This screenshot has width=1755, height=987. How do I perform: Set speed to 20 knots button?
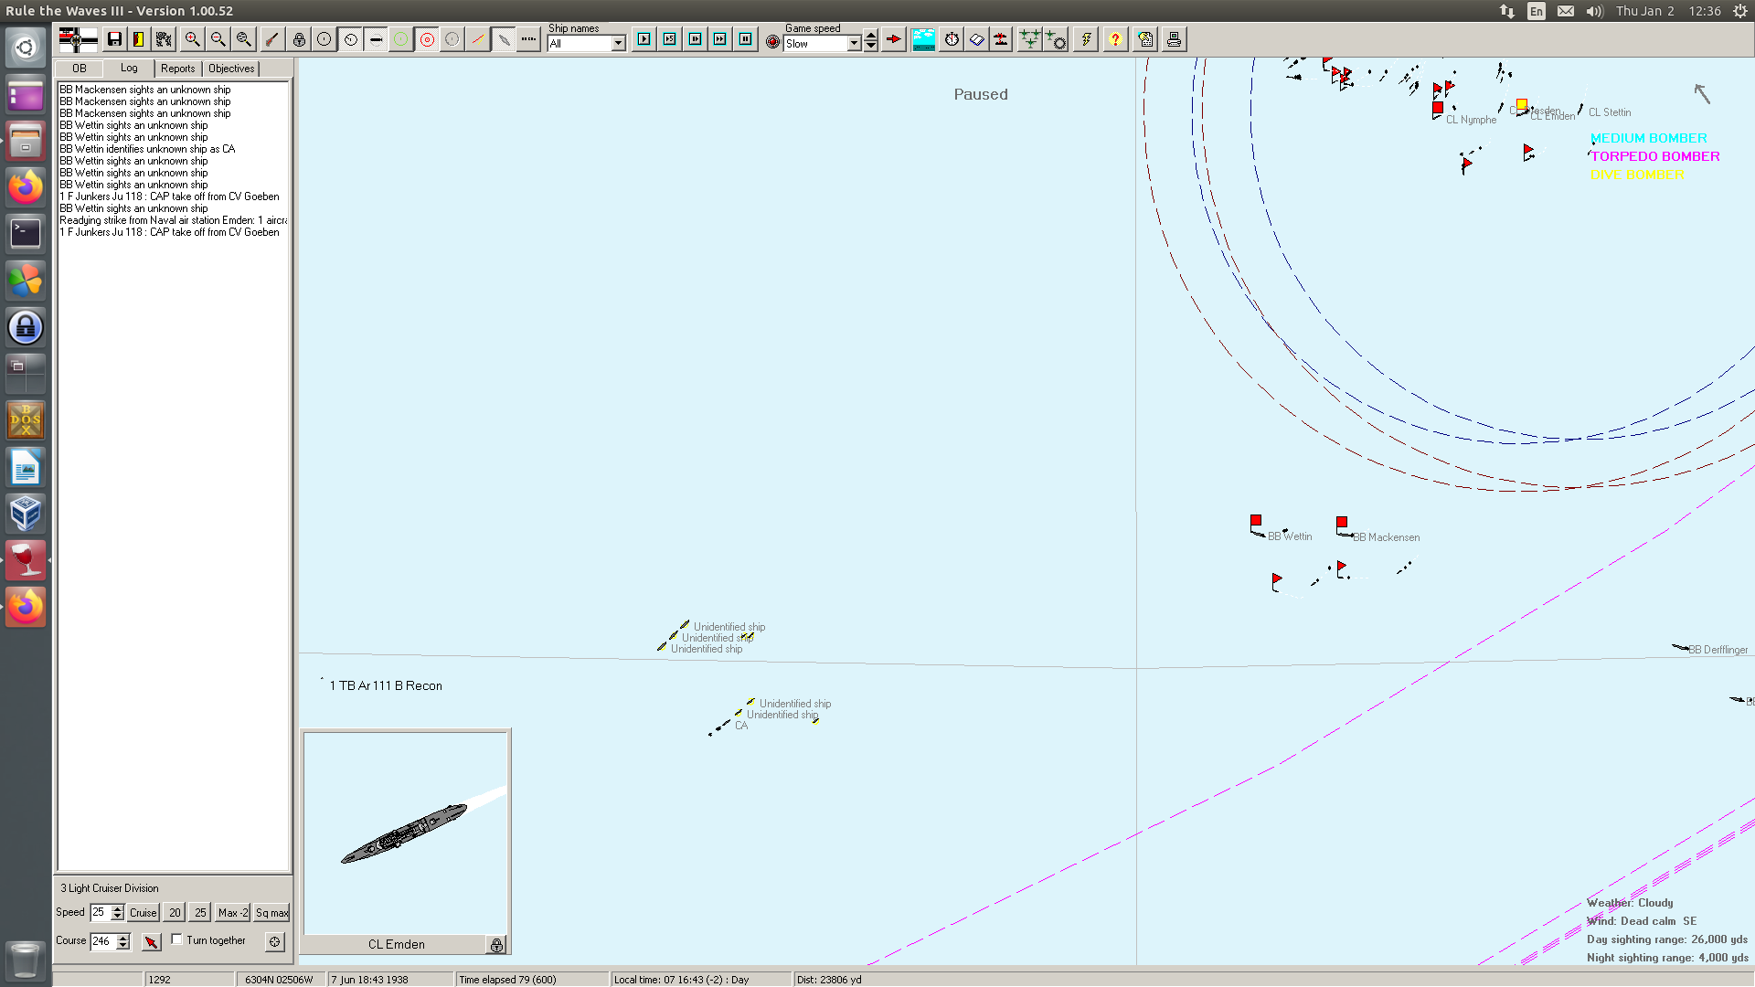[175, 912]
